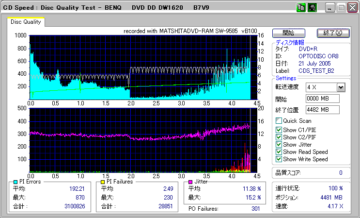Toggle the Show C2/PIF checkbox
This screenshot has width=360, height=218.
(x=279, y=137)
